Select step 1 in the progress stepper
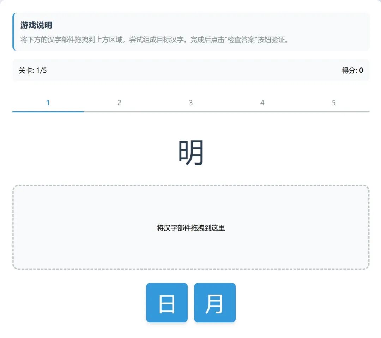 coord(48,102)
